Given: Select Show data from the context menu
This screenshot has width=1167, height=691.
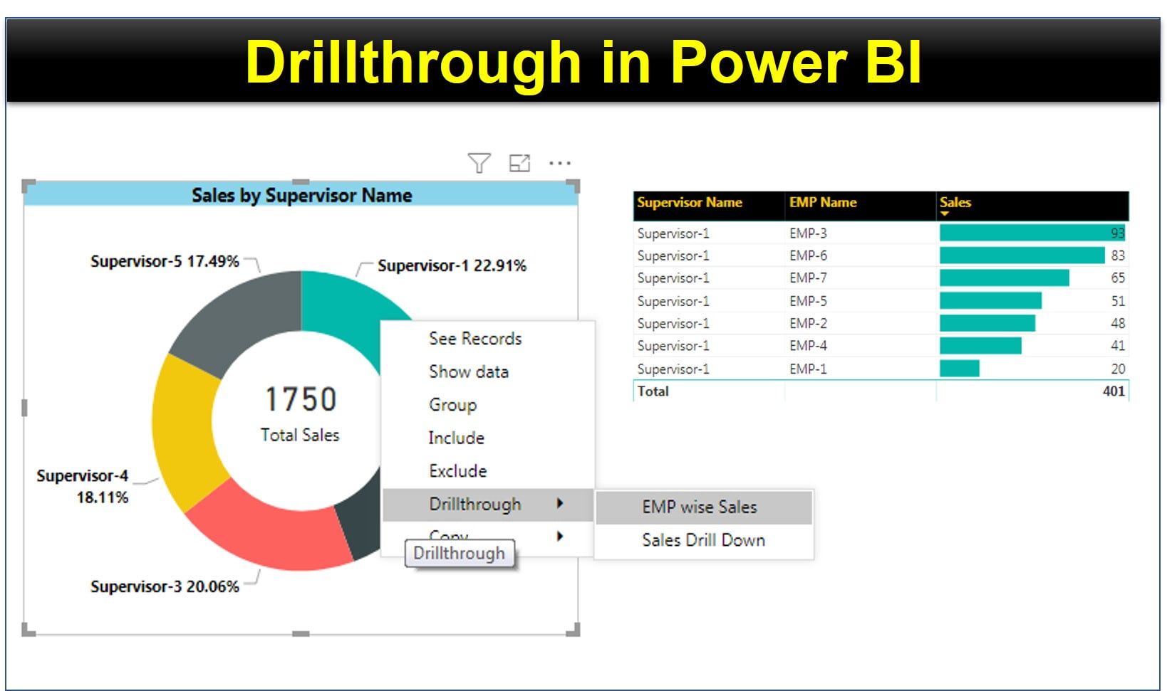Looking at the screenshot, I should [x=469, y=371].
